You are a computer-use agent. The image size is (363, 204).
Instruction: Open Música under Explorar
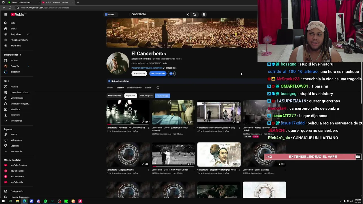point(14,135)
